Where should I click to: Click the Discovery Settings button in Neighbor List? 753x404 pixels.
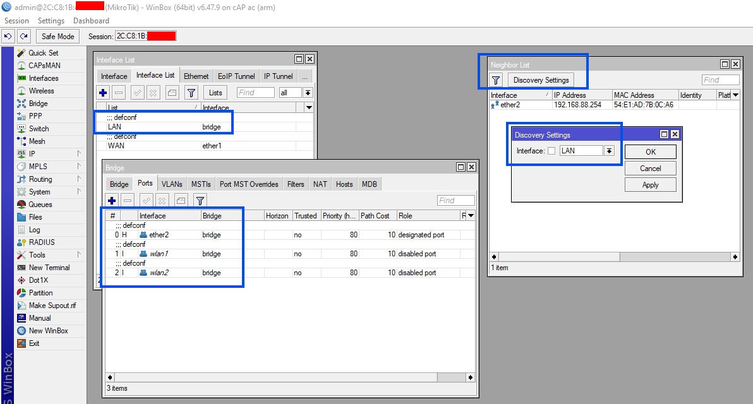(x=541, y=80)
